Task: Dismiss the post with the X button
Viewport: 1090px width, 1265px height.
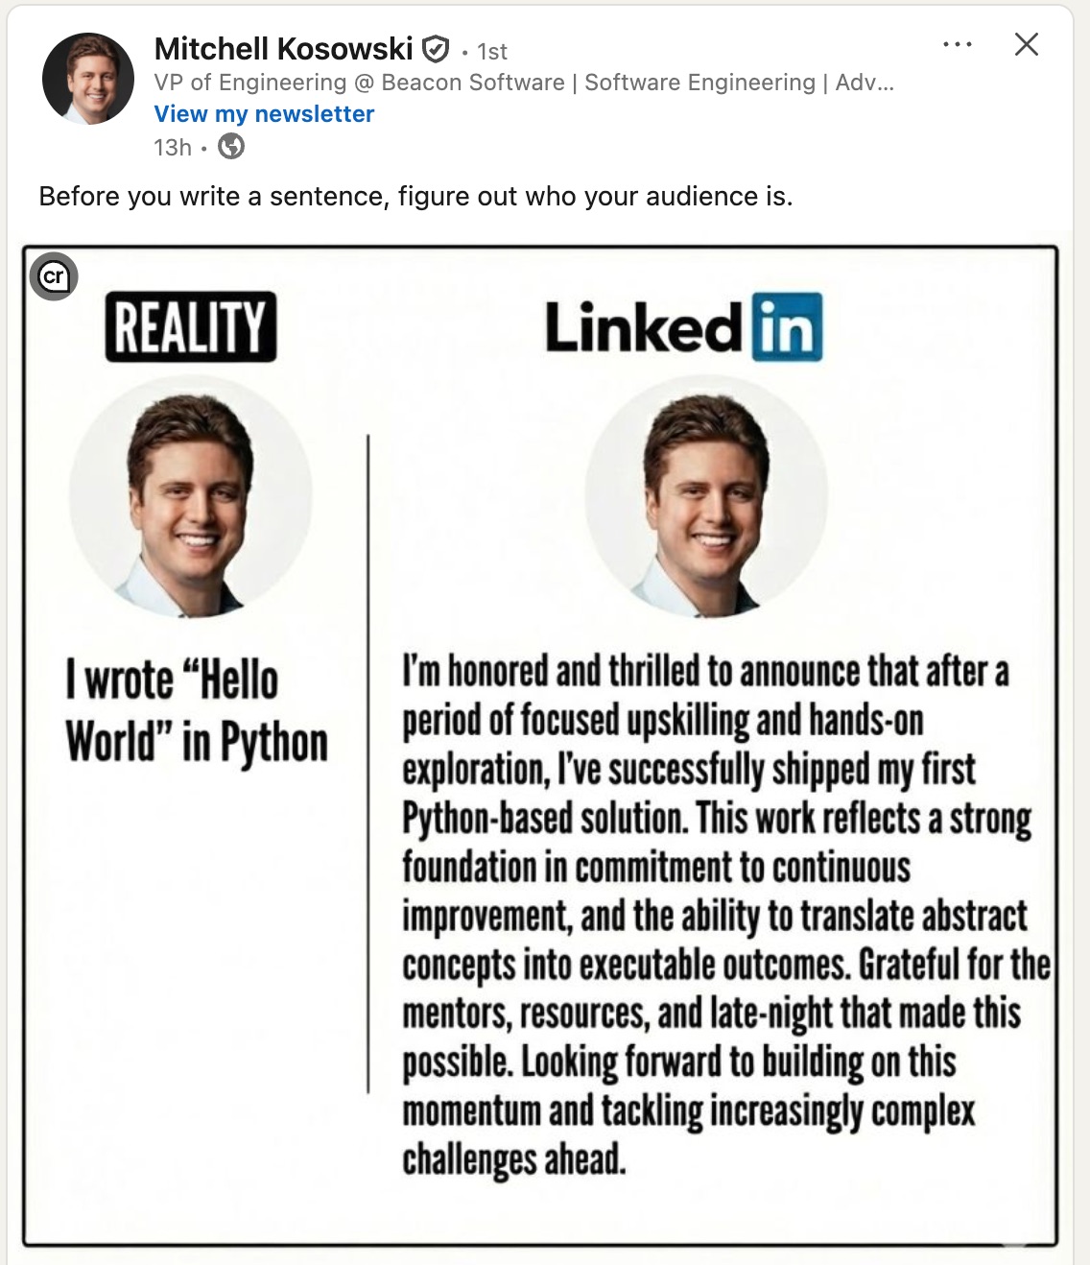Action: coord(1026,44)
